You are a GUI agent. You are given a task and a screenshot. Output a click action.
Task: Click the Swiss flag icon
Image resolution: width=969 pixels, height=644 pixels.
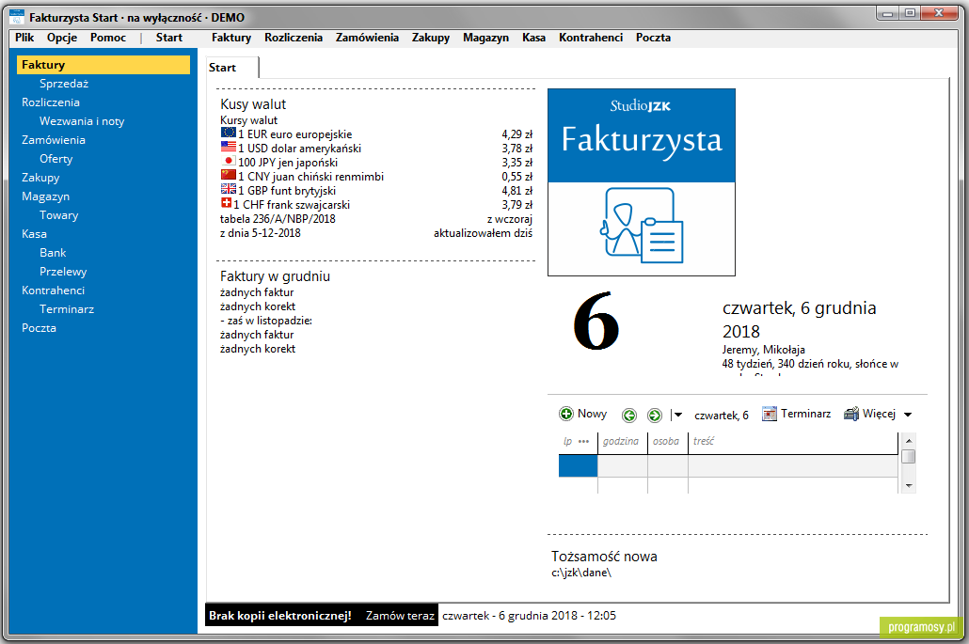click(226, 203)
